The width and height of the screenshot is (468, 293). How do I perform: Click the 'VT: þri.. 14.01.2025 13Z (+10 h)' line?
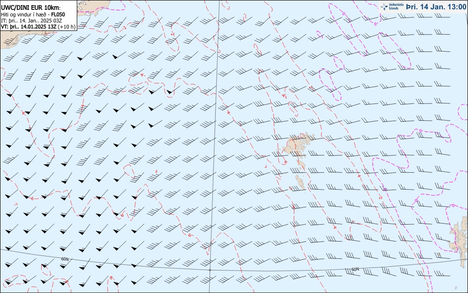tap(38, 27)
